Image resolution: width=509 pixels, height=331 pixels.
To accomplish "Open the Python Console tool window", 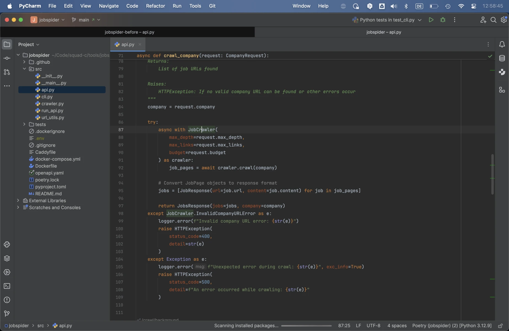I will [x=7, y=244].
